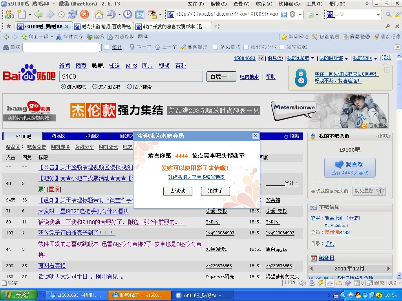The height and width of the screenshot is (301, 402).
Task: Click the highlighter pen icon near search
Action: [x=398, y=15]
